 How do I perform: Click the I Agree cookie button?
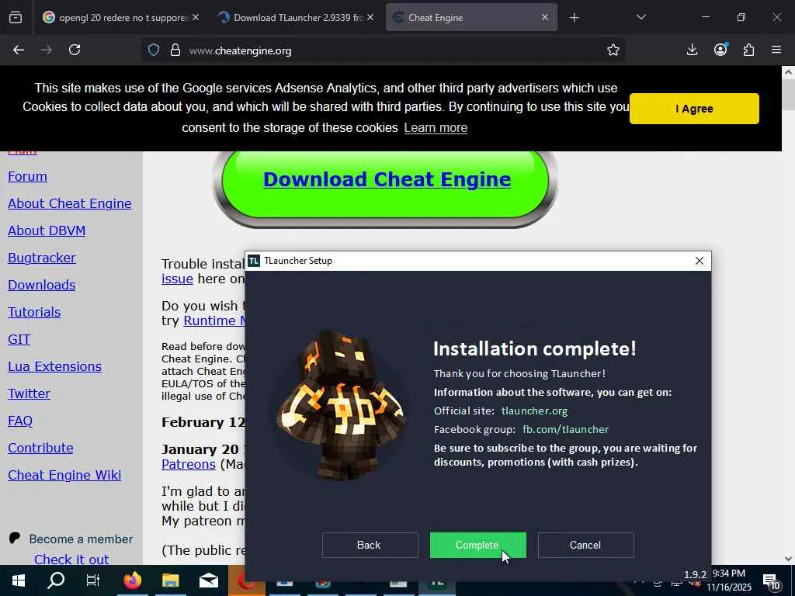694,109
